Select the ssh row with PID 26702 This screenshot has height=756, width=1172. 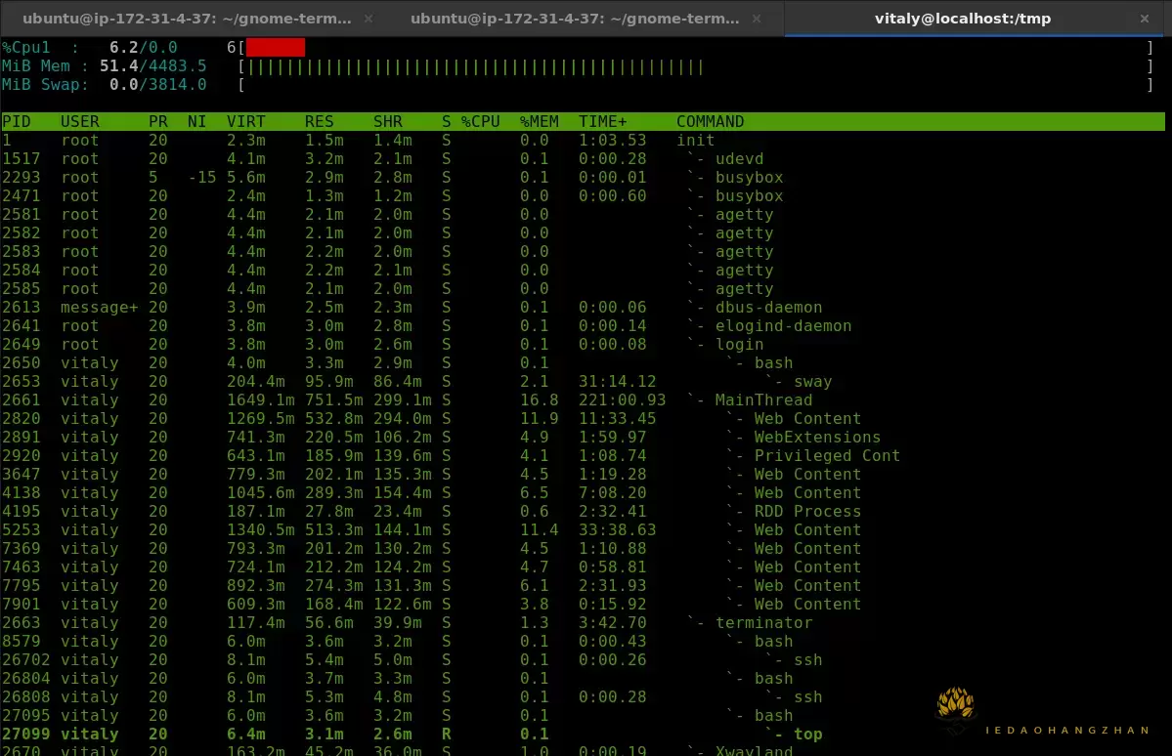coord(583,660)
